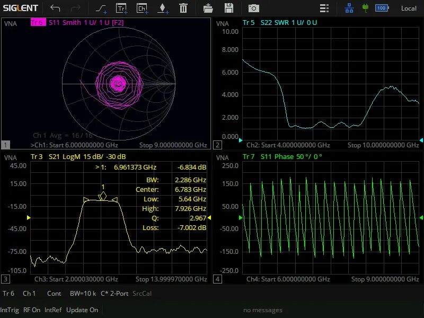
Task: Select marker 1 on S21 trace
Action: point(103,195)
